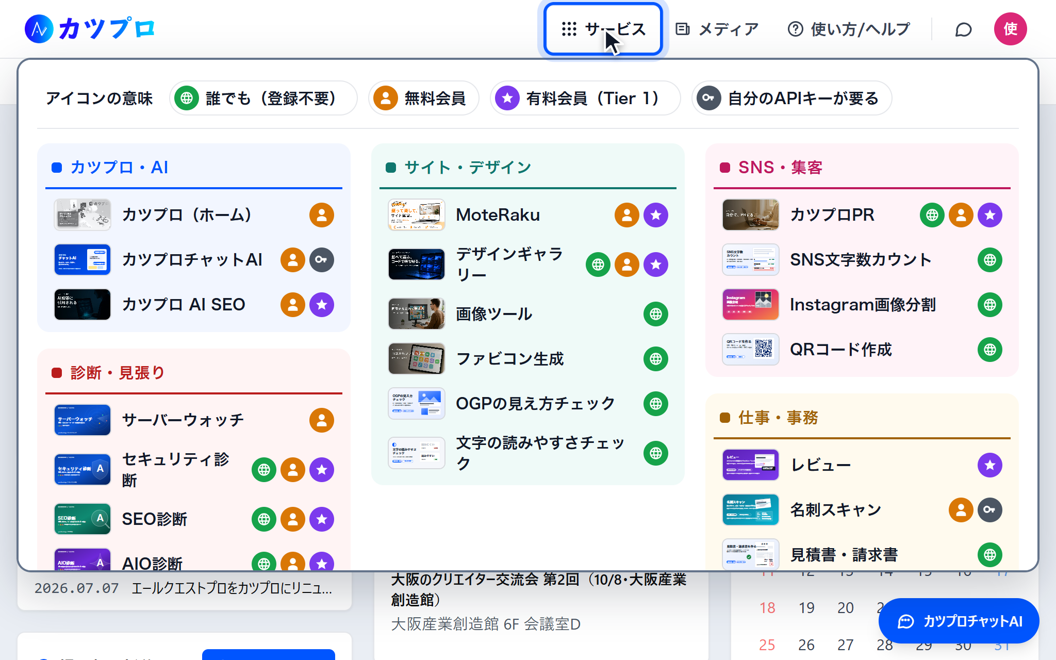Click member icon beside サーバーウォッチ
Screen dimensions: 1056x660
tap(322, 420)
